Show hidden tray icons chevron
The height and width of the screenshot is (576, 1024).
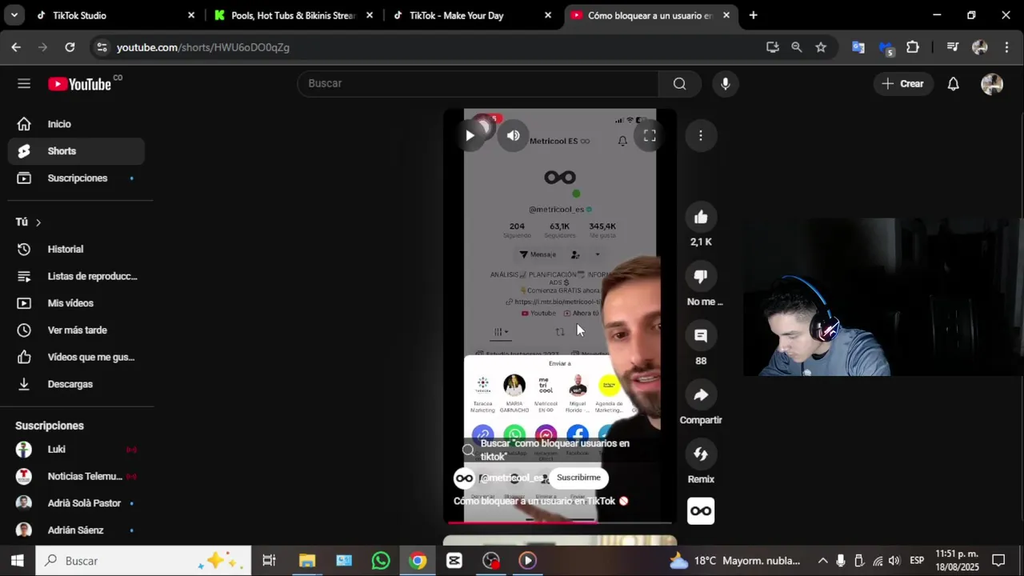[x=822, y=561]
